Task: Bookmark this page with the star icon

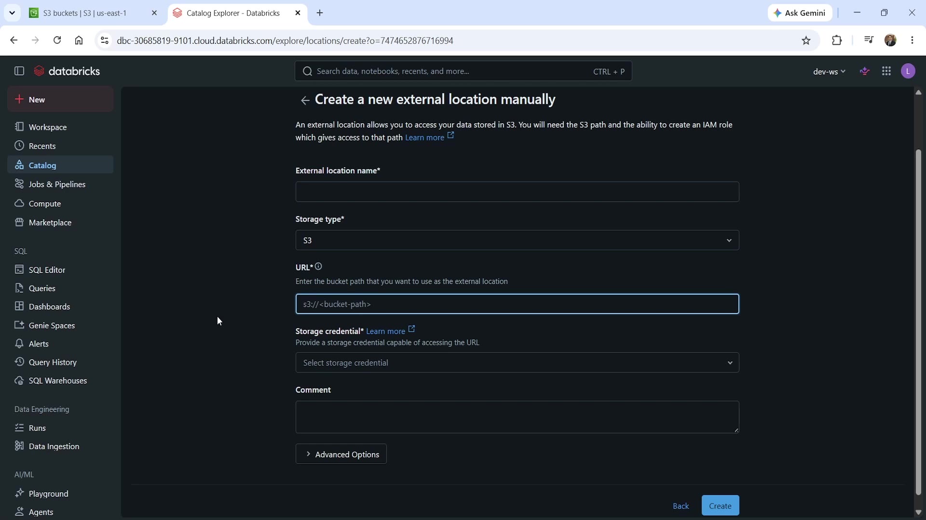Action: click(x=806, y=40)
